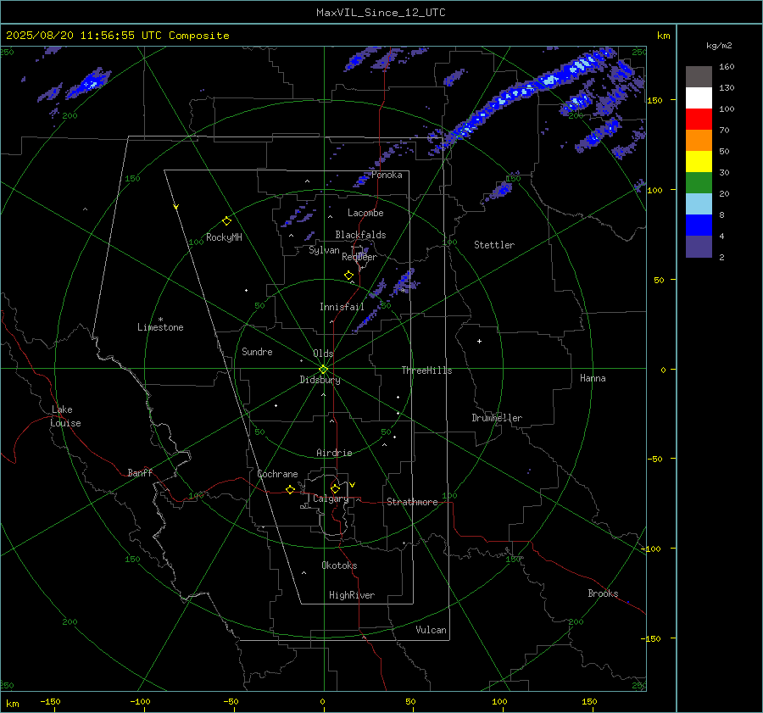Click the asterisk marker above Limestone
Image resolution: width=763 pixels, height=713 pixels.
click(x=160, y=320)
